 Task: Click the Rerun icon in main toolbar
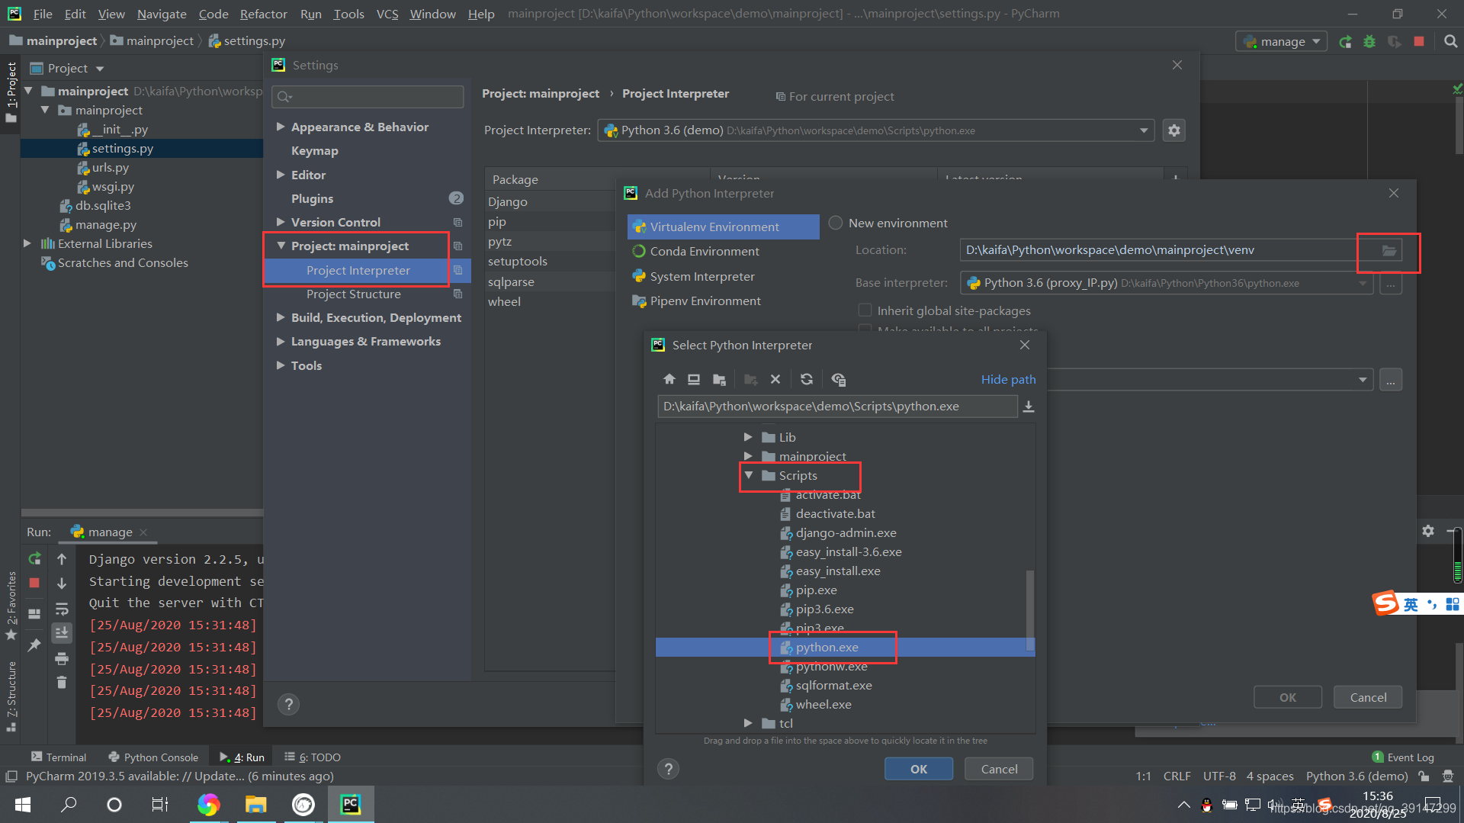tap(1345, 42)
